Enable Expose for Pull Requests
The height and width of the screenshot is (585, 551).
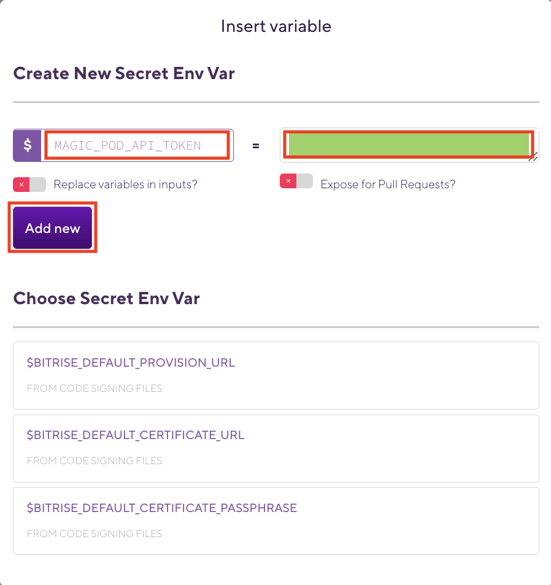click(x=296, y=181)
